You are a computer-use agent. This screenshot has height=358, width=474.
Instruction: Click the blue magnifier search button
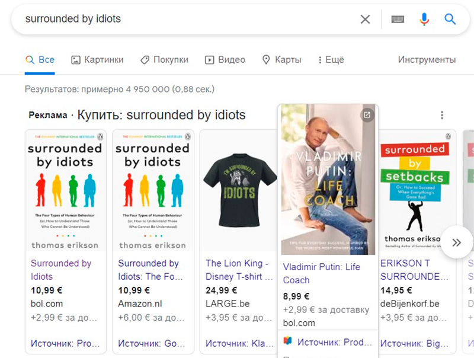point(450,19)
